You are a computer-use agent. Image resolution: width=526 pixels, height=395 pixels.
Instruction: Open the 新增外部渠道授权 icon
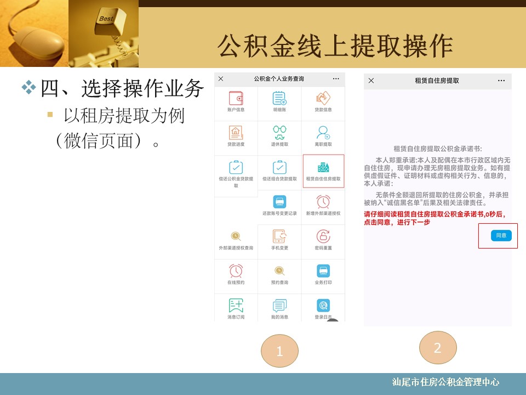coord(323,203)
